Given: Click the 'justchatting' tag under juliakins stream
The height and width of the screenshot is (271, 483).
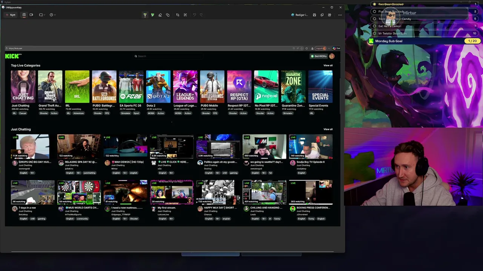Looking at the screenshot, I should tap(89, 173).
